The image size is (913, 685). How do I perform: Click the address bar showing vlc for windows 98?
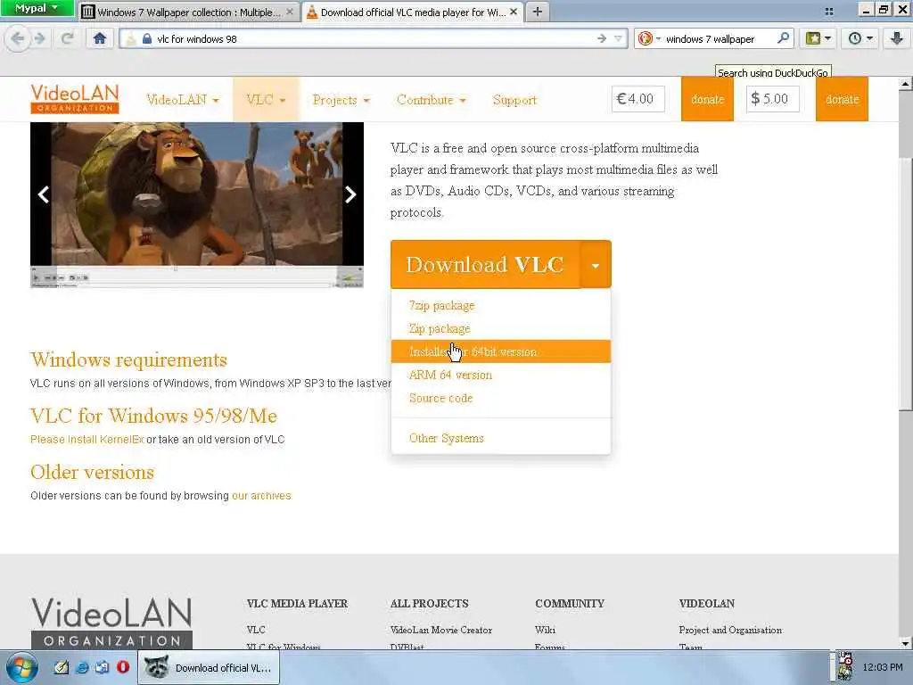(x=373, y=39)
